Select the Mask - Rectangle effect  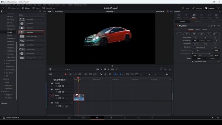click(31, 36)
